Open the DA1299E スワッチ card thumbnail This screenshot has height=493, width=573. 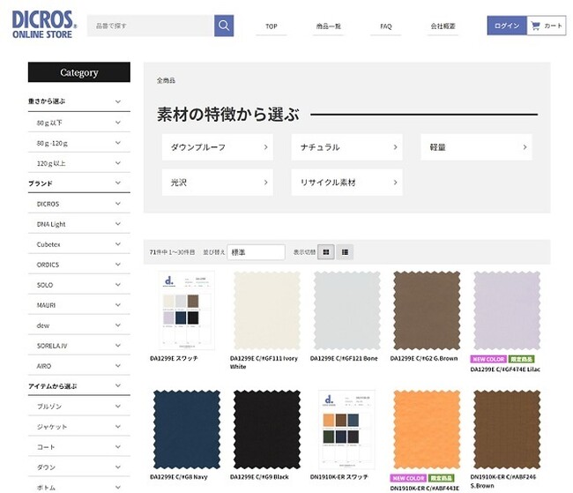pos(186,310)
